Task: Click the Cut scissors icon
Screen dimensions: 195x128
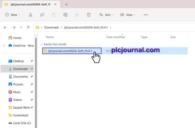Action: (30, 15)
